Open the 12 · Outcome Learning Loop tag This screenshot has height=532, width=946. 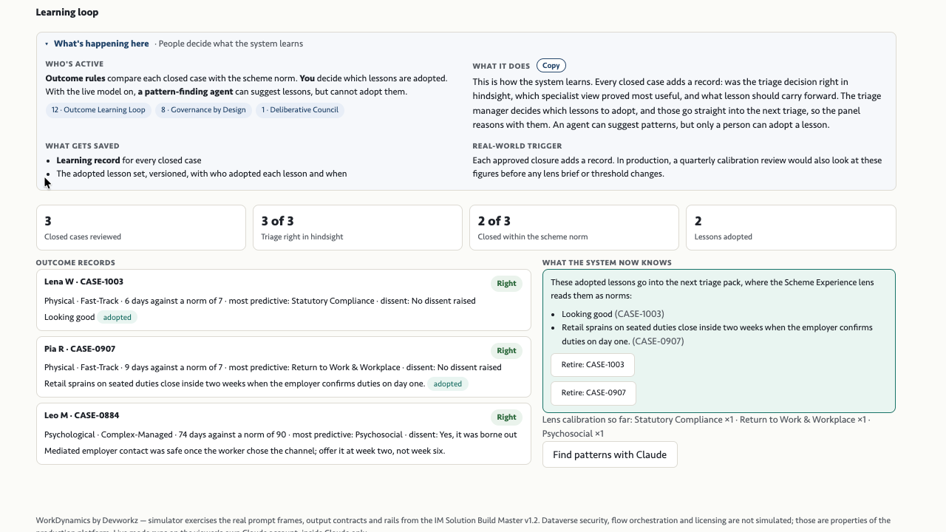pos(98,110)
